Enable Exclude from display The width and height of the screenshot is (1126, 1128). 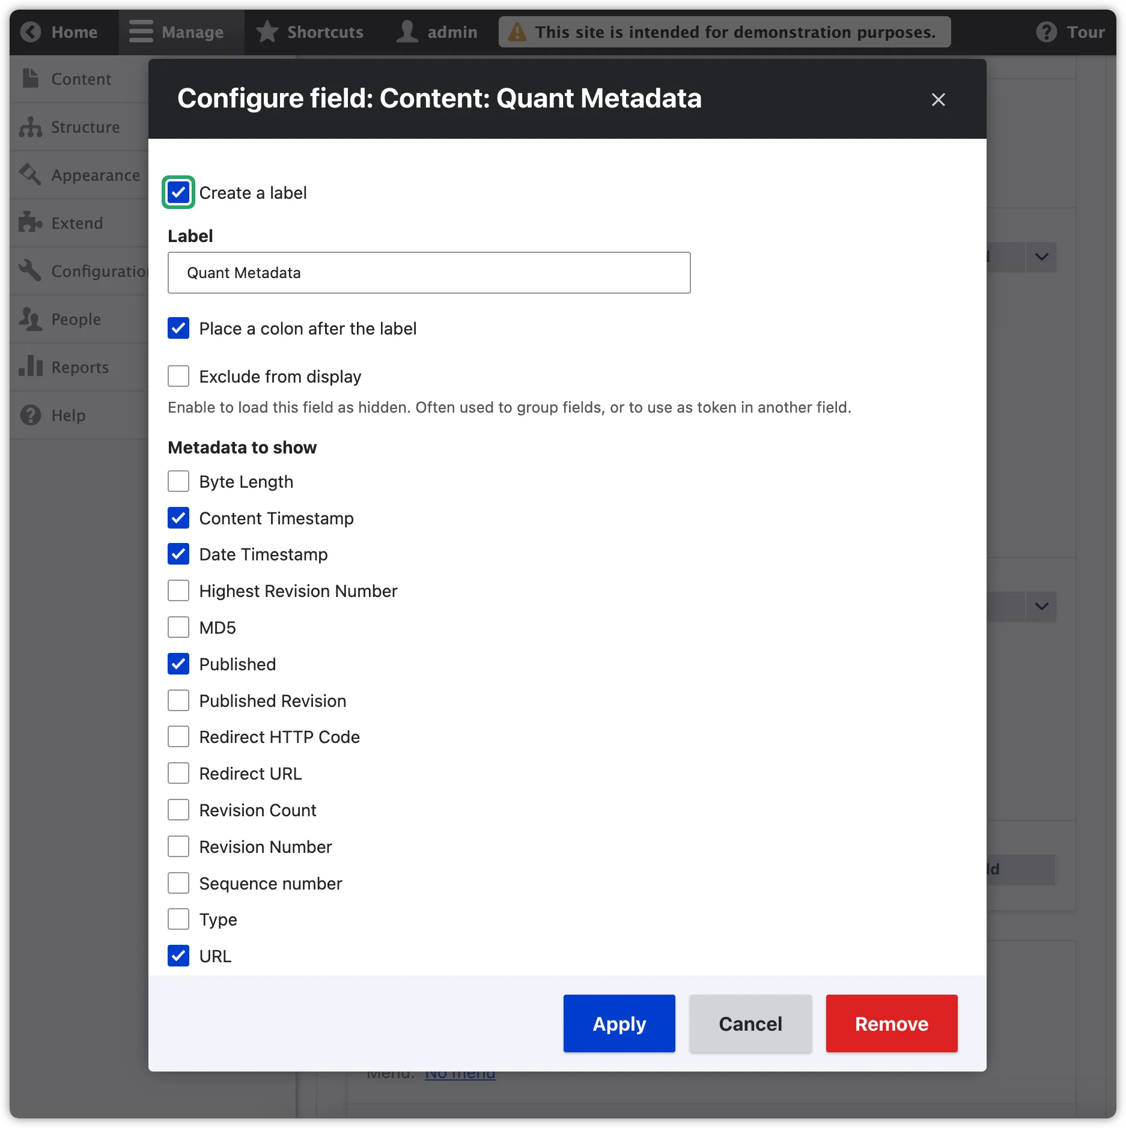pos(178,376)
